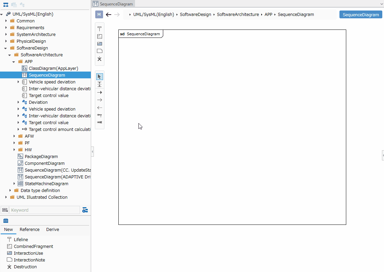Switch to the Derive tab

pos(53,230)
